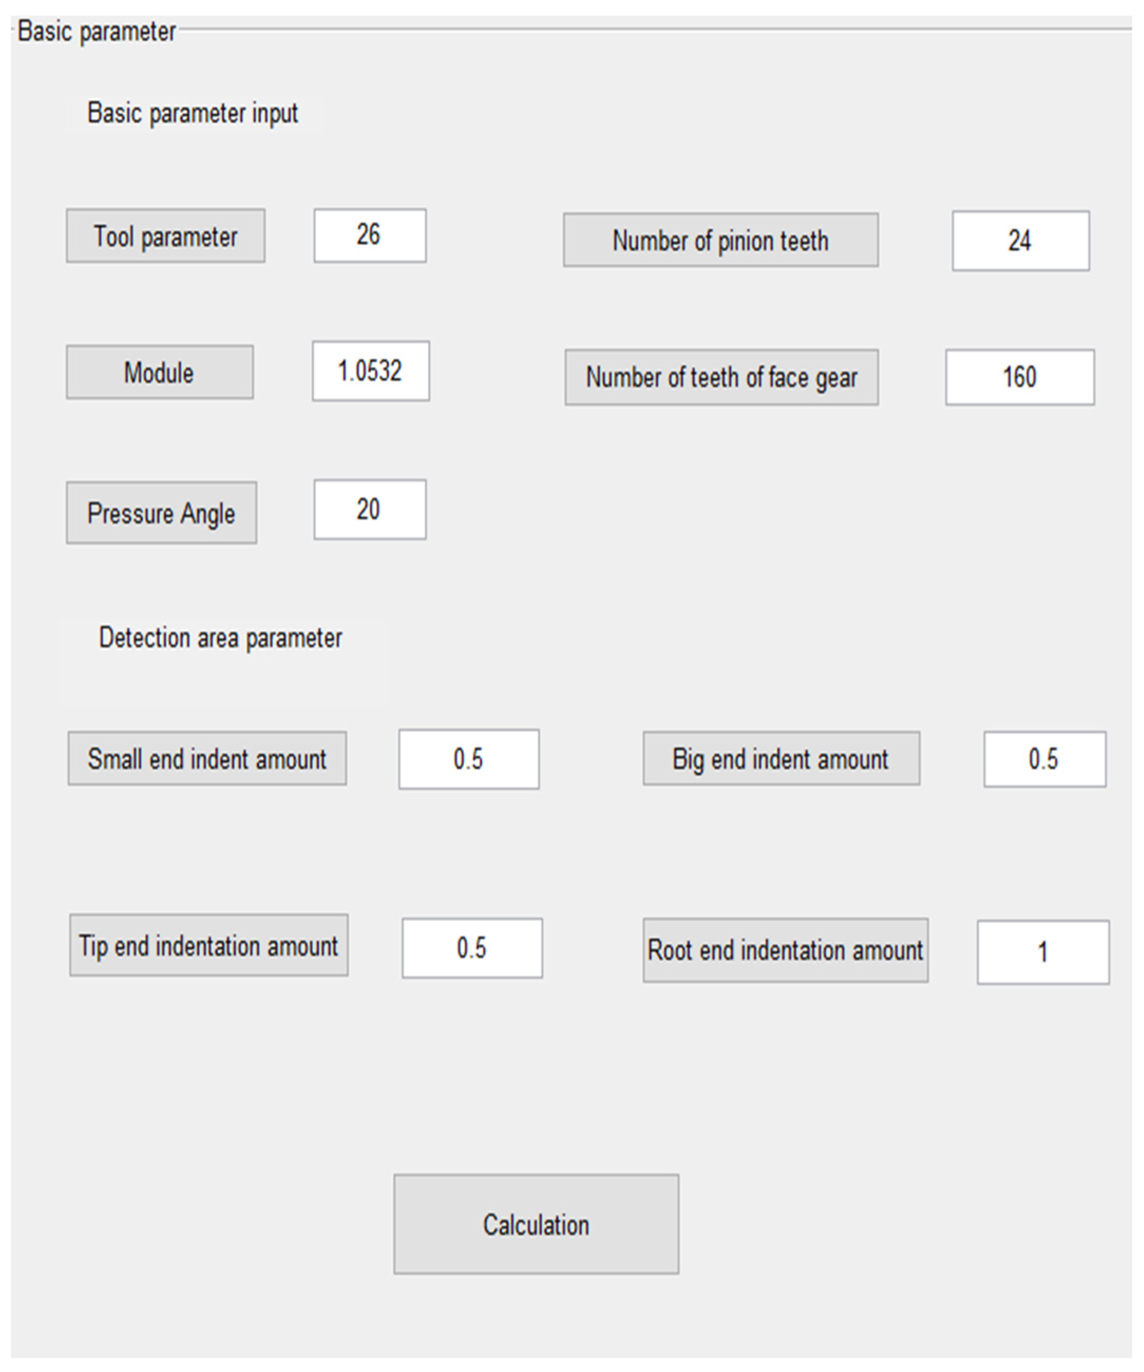Click the Number of pinion teeth button
This screenshot has width=1144, height=1372.
click(x=720, y=241)
